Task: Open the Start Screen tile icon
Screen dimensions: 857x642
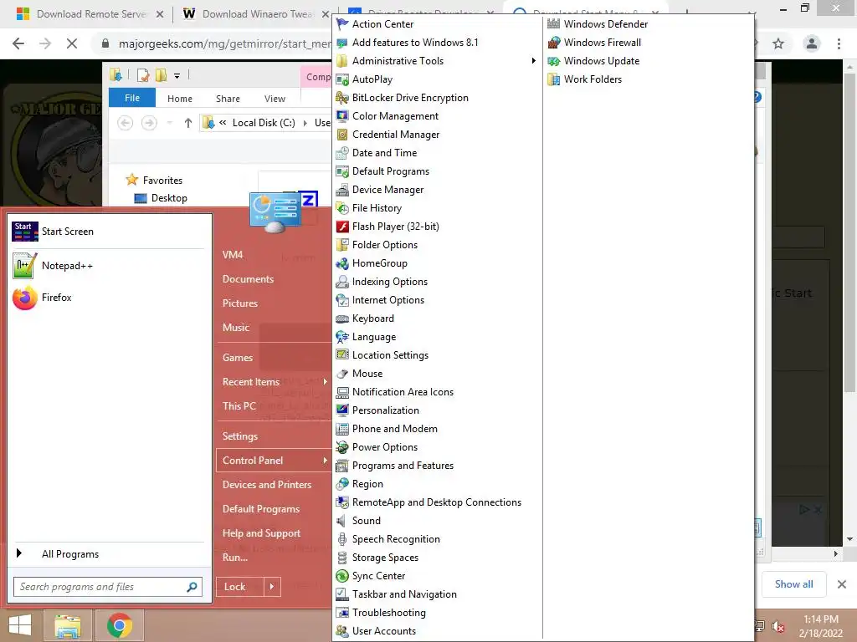Action: pyautogui.click(x=24, y=232)
